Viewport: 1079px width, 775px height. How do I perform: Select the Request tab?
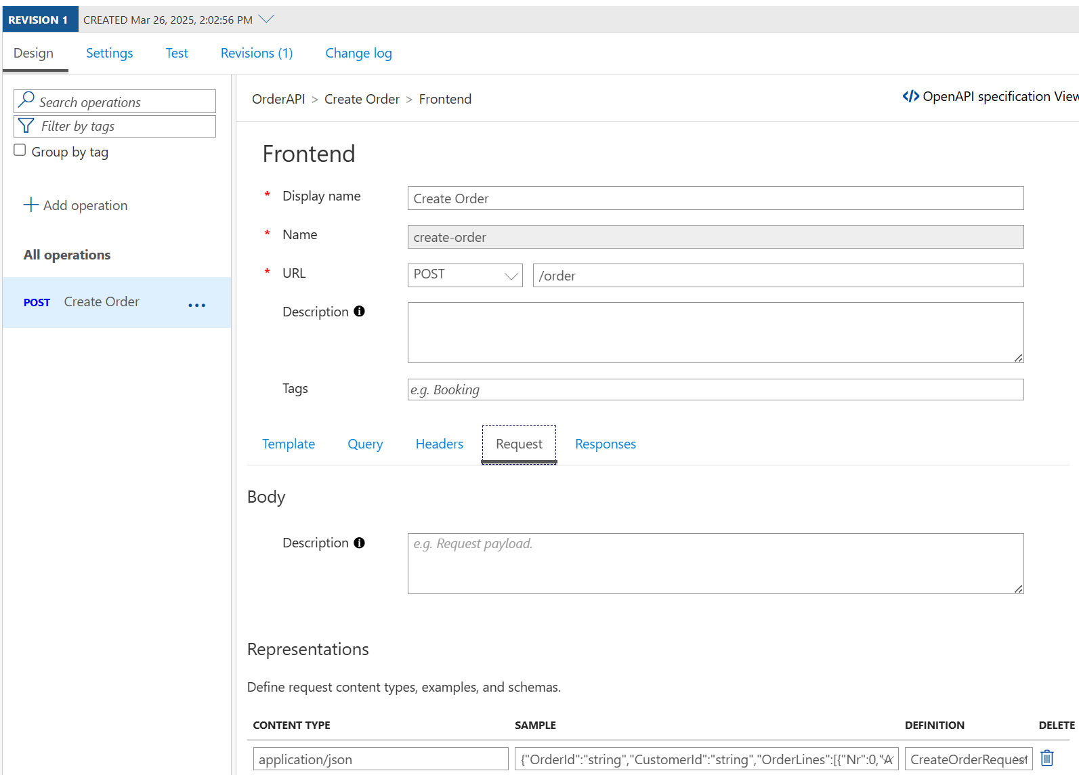519,444
